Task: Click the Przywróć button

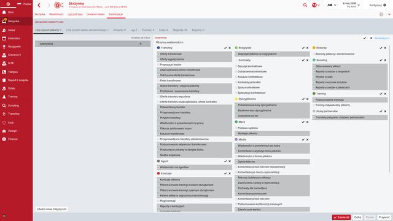Action: (x=384, y=217)
